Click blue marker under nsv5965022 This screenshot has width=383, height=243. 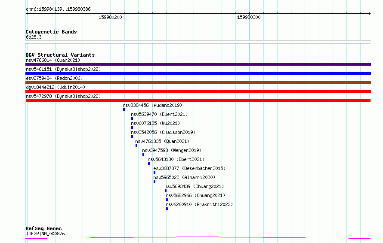coord(154,182)
